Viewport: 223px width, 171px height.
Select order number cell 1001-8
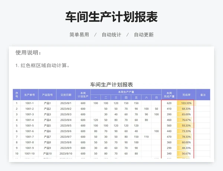pos(29,142)
